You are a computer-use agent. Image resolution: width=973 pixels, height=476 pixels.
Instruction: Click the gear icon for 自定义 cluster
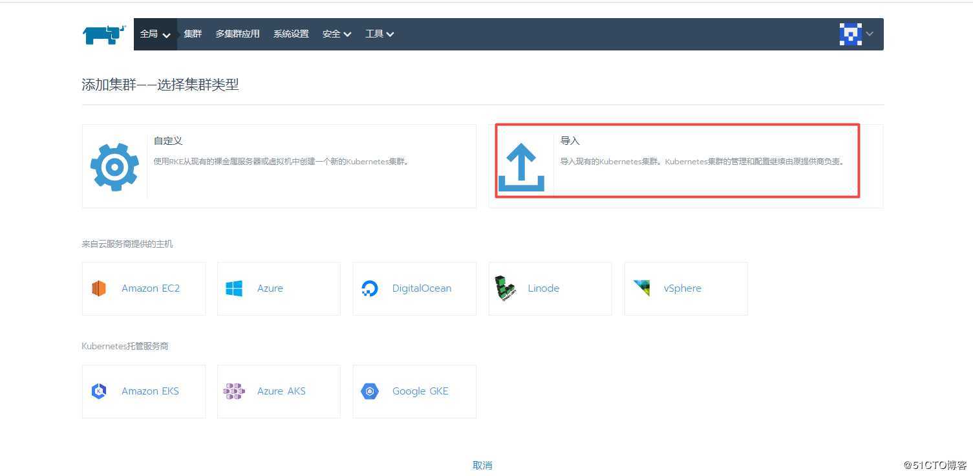click(114, 167)
